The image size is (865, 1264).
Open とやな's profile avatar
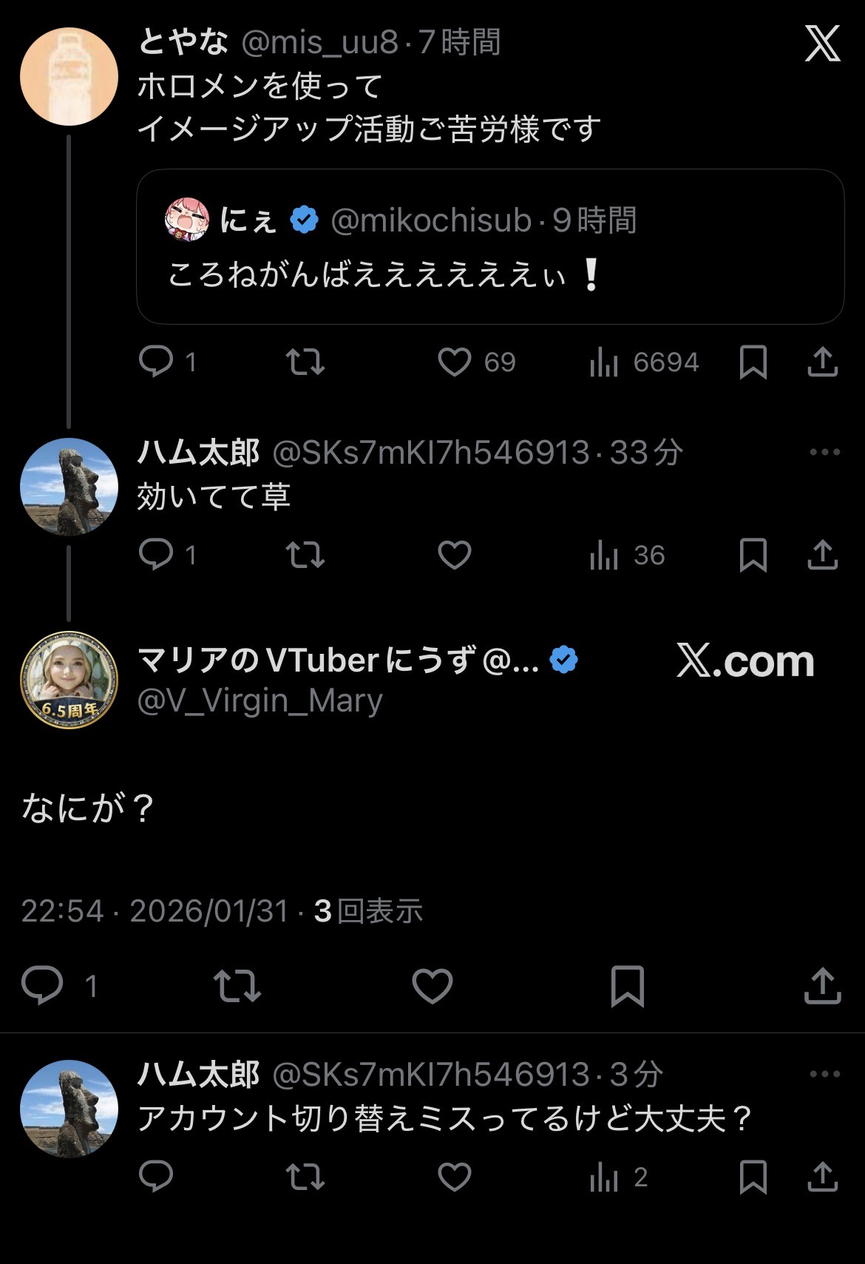point(69,76)
